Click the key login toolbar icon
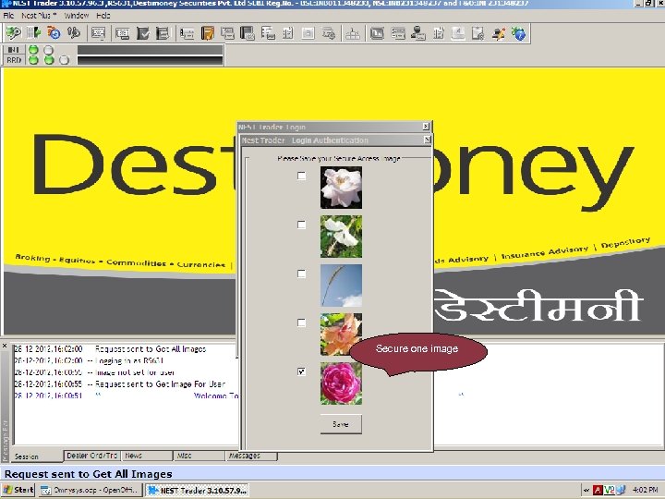665x499 pixels. click(13, 32)
